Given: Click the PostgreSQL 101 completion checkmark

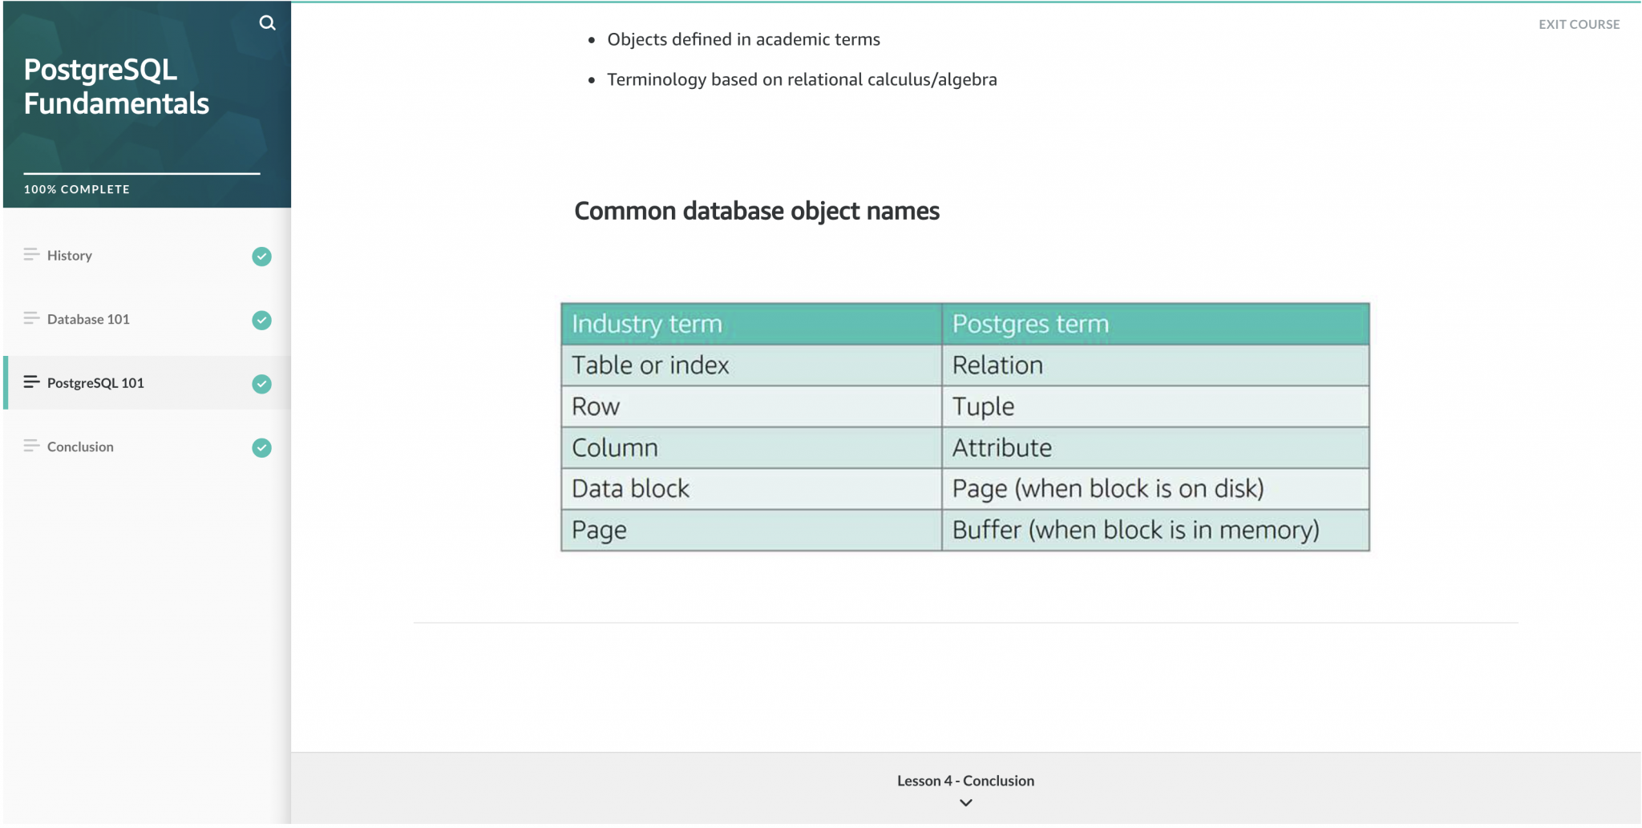Looking at the screenshot, I should pos(261,384).
